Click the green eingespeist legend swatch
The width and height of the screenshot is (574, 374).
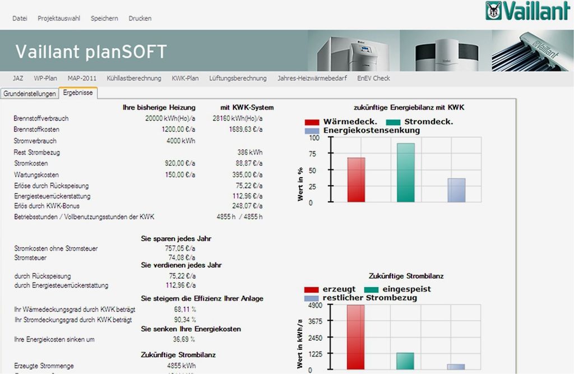(x=371, y=289)
